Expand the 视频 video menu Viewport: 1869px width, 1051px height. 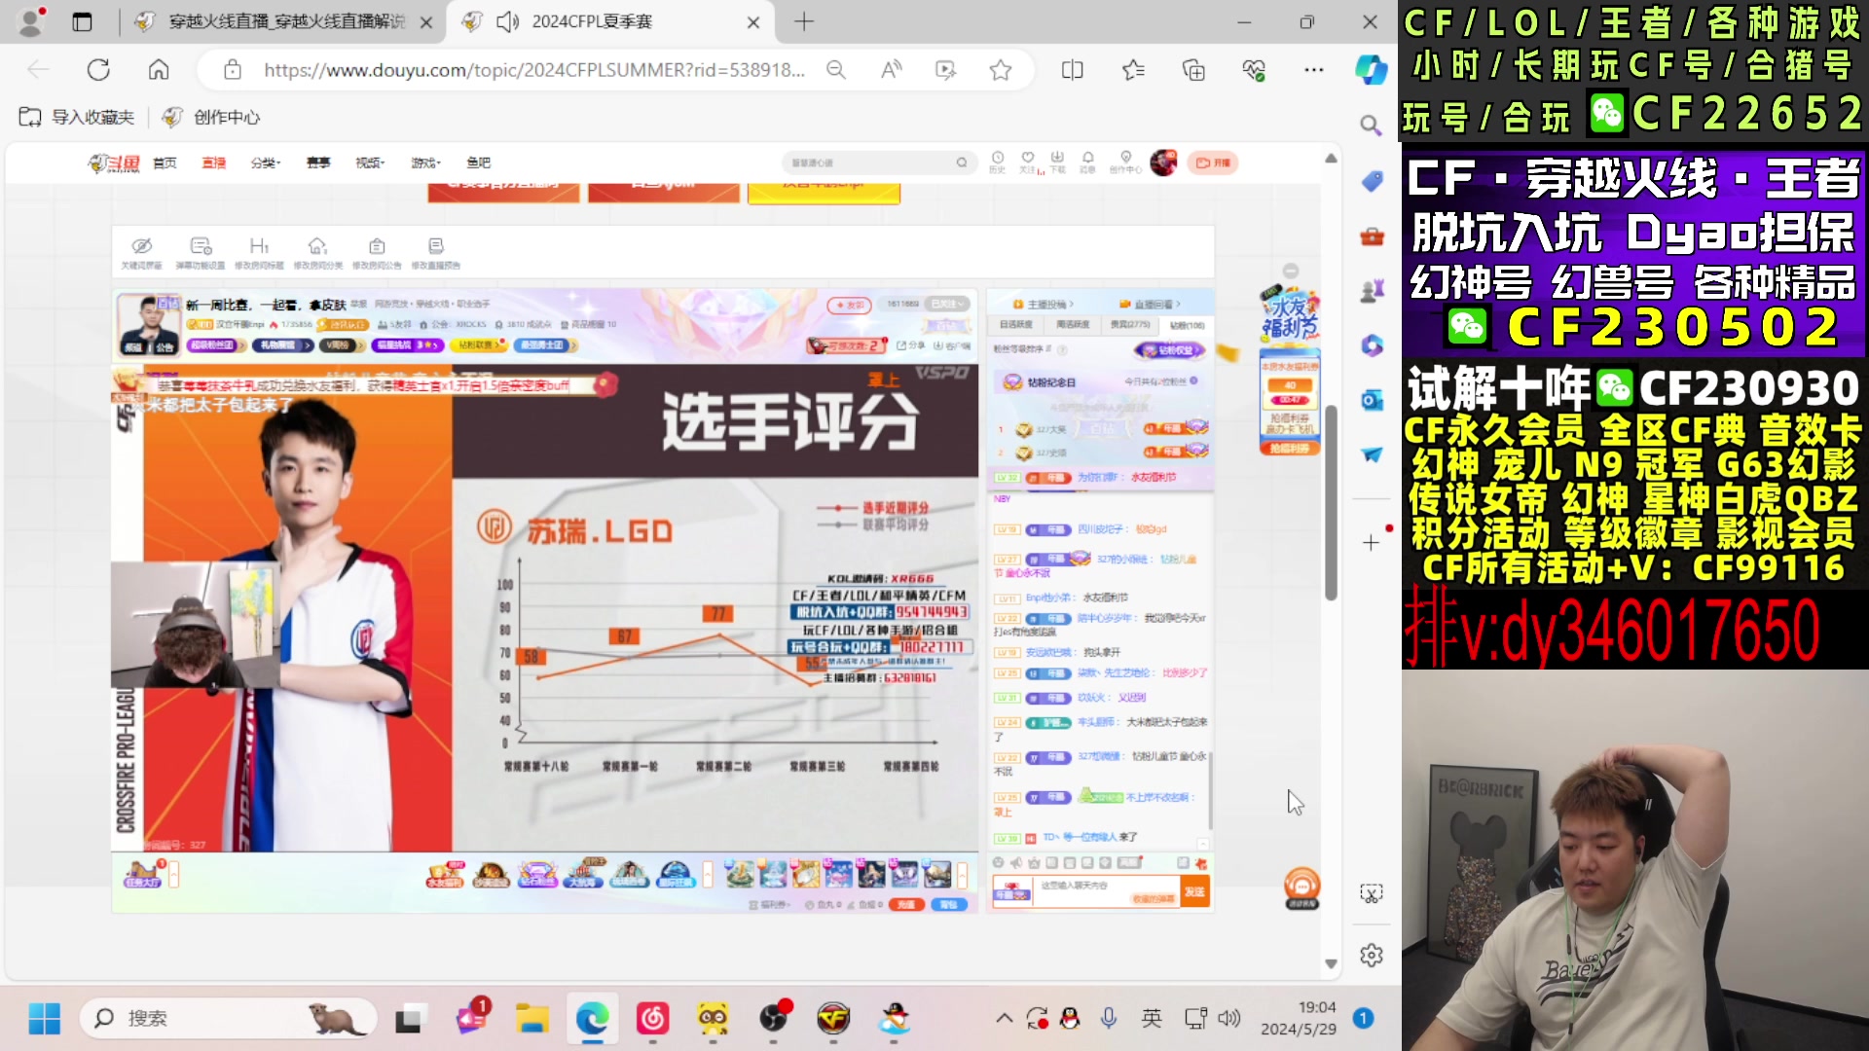pos(370,163)
